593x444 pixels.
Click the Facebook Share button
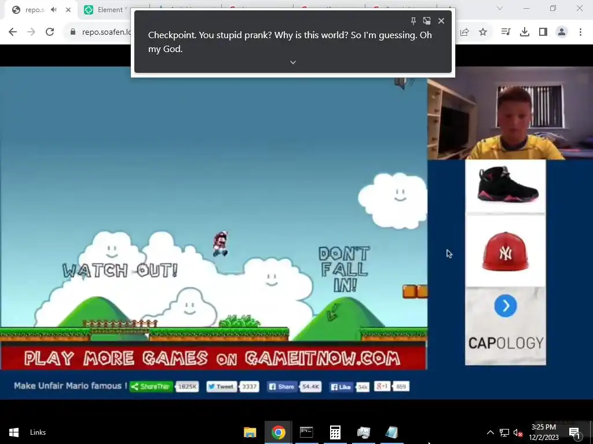[281, 387]
